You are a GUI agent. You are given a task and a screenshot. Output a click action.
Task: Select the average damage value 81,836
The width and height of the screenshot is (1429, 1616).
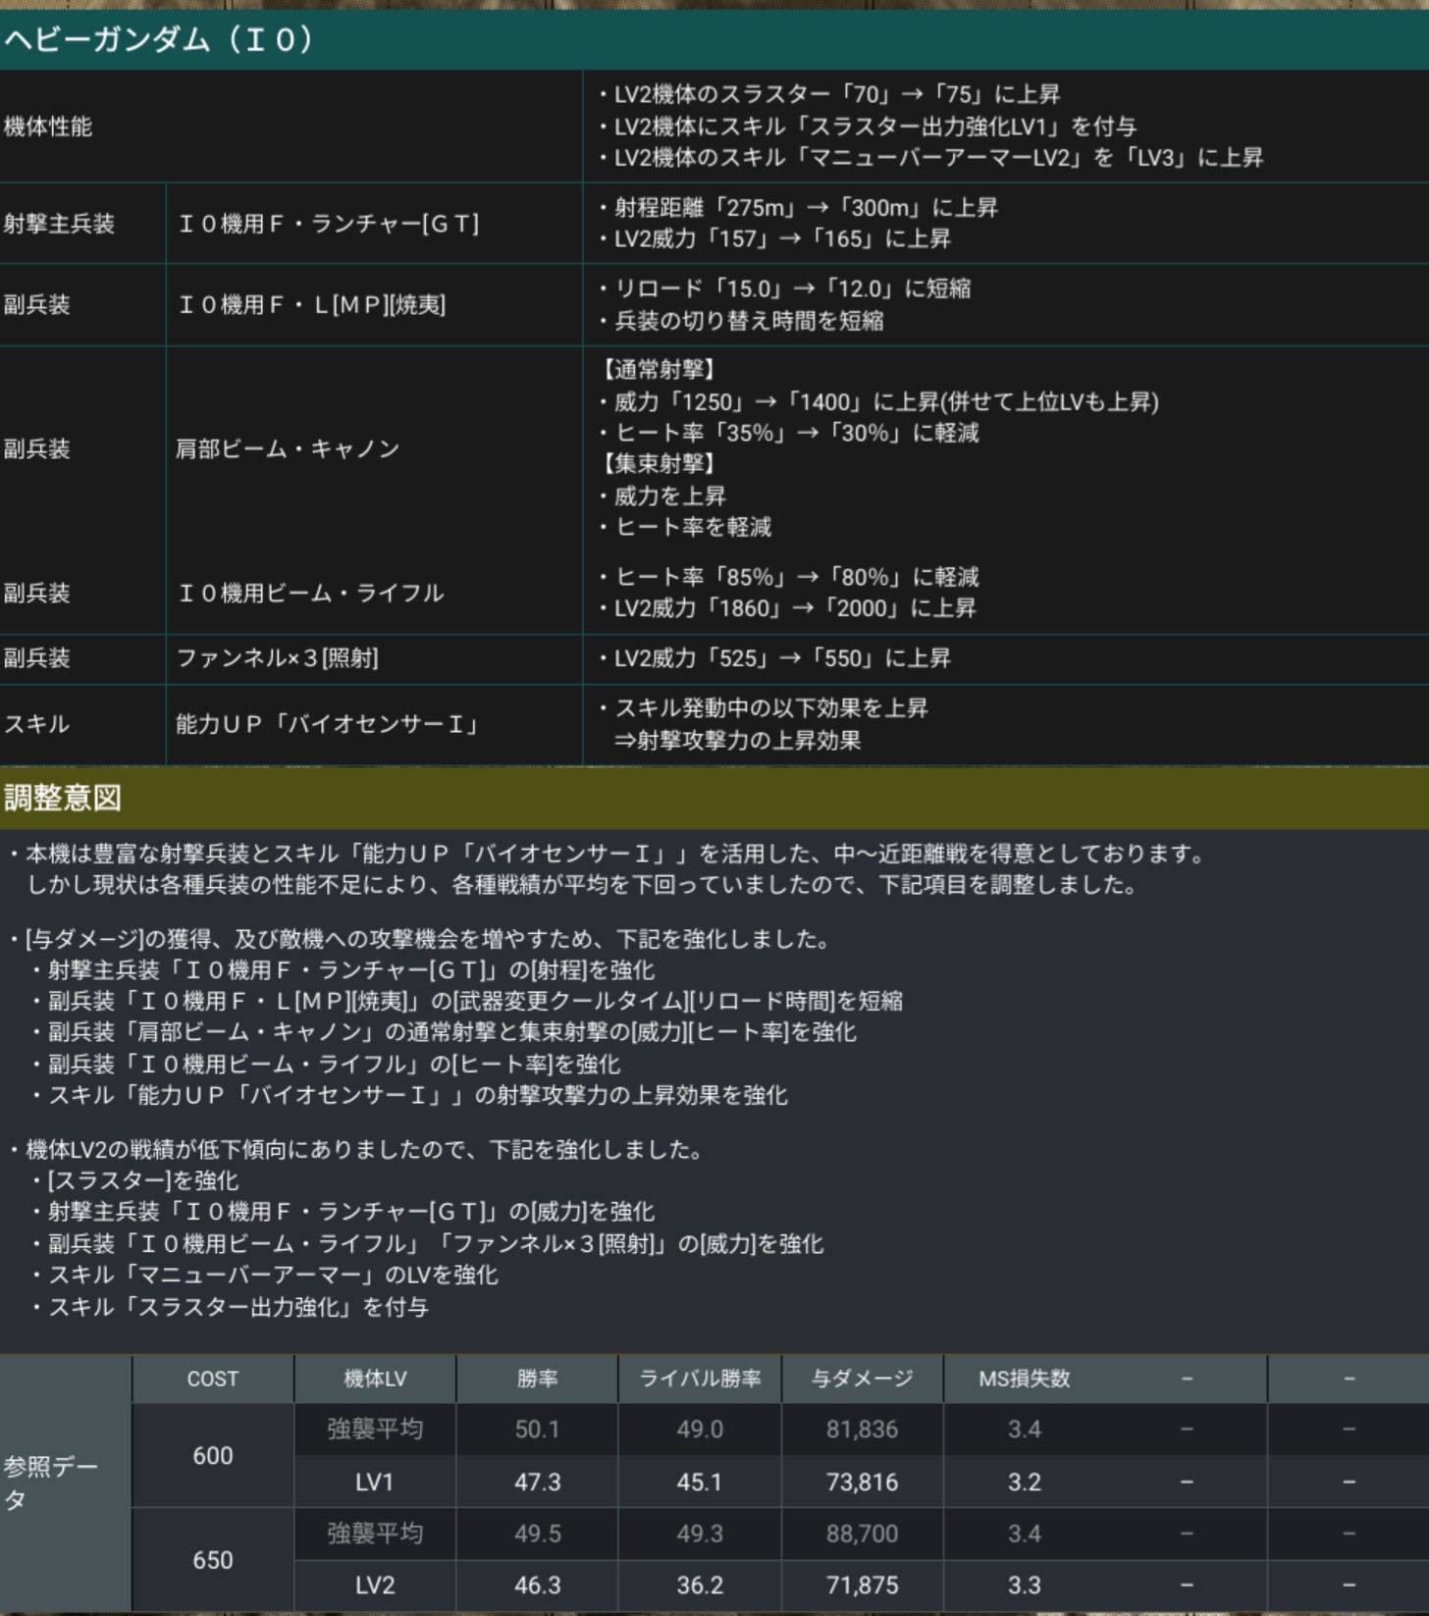click(x=862, y=1430)
